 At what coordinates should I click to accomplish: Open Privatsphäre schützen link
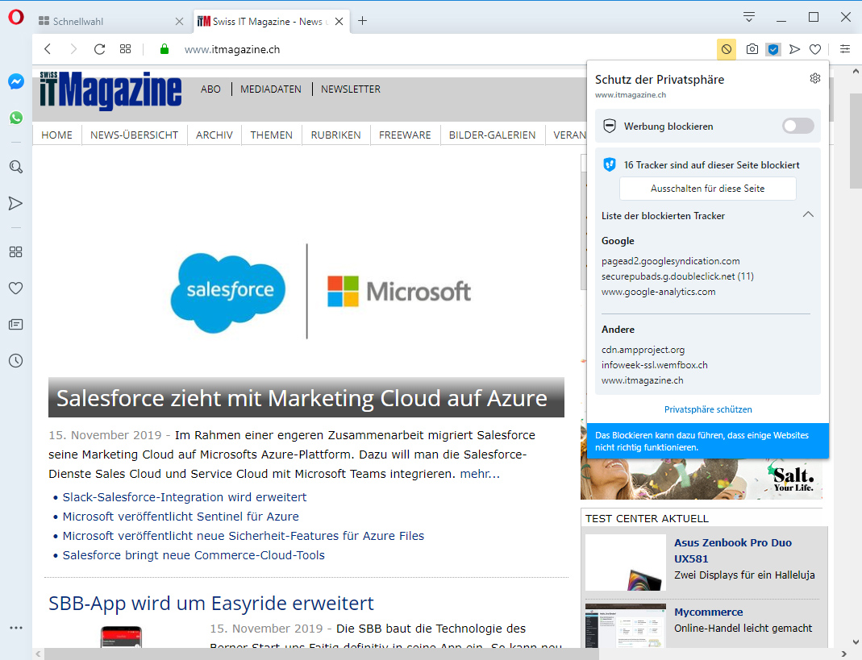(x=708, y=409)
